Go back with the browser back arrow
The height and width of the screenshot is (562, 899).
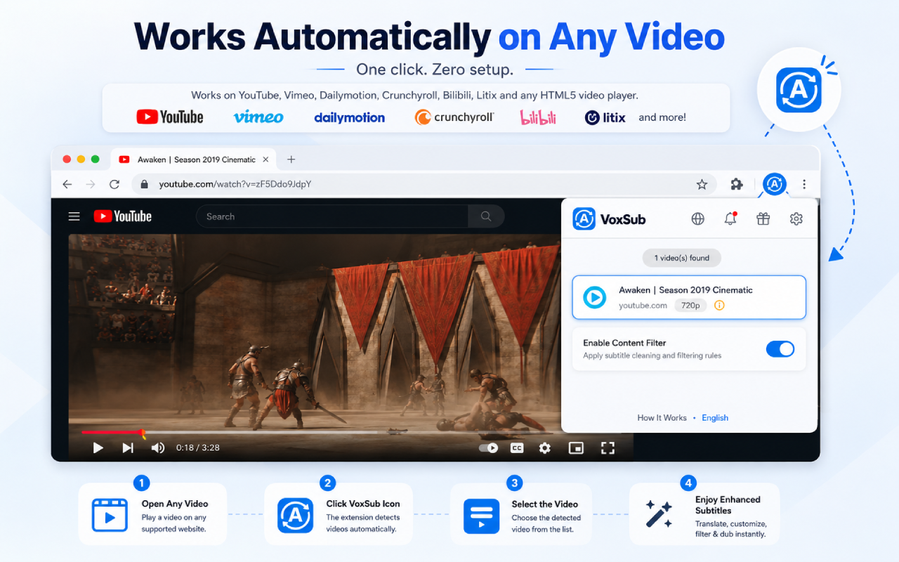click(67, 185)
